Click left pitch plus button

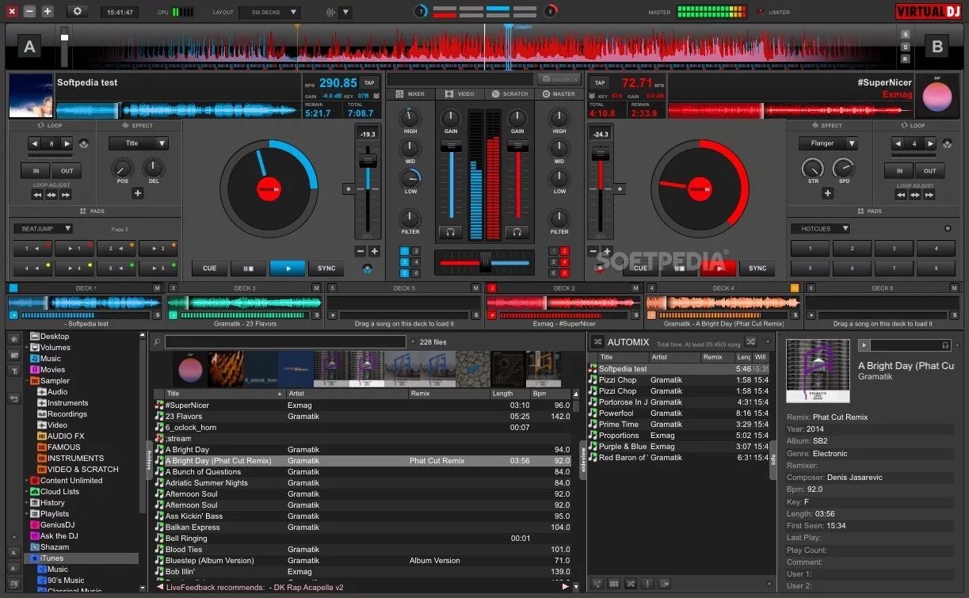[x=374, y=251]
